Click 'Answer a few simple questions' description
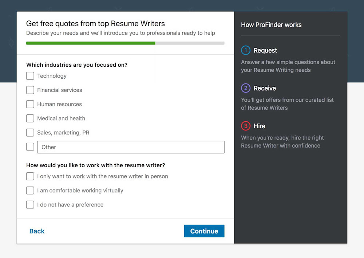The image size is (364, 258). pos(288,66)
